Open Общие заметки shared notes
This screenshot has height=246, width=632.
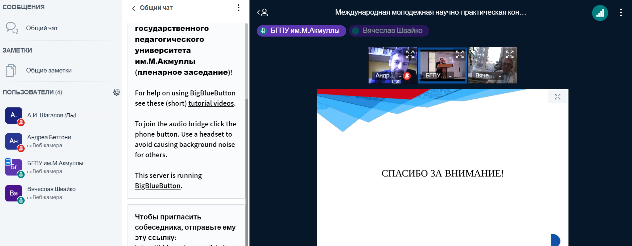49,70
